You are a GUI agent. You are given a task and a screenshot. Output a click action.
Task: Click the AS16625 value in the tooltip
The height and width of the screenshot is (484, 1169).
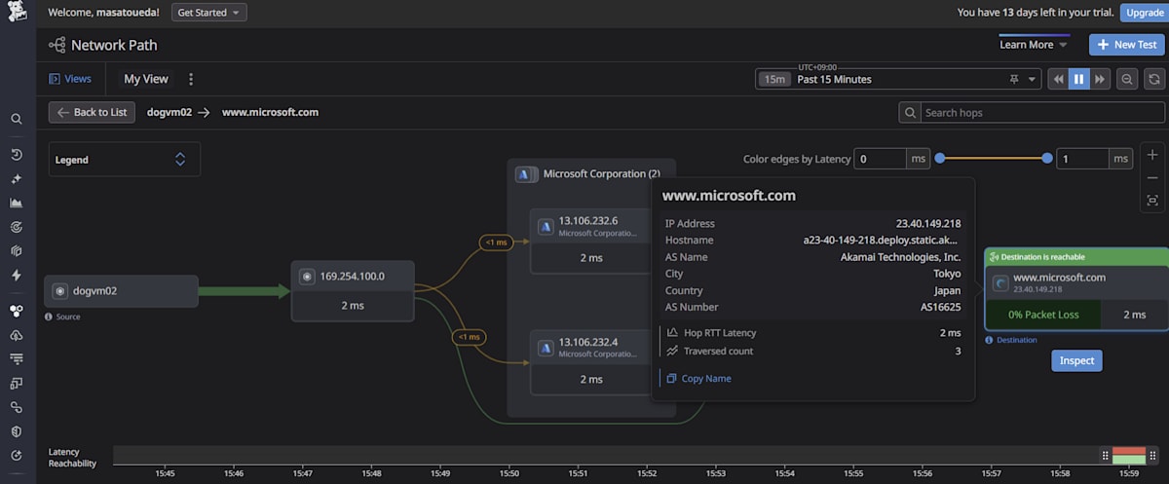tap(940, 307)
